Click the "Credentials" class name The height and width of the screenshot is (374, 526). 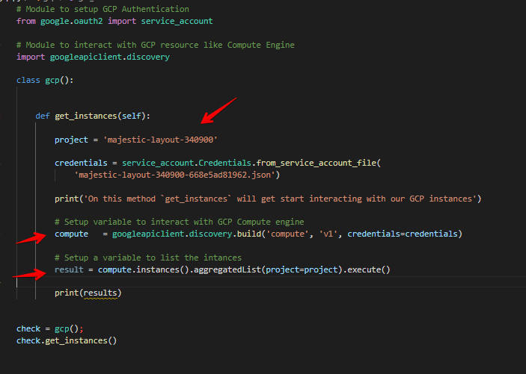tap(224, 163)
